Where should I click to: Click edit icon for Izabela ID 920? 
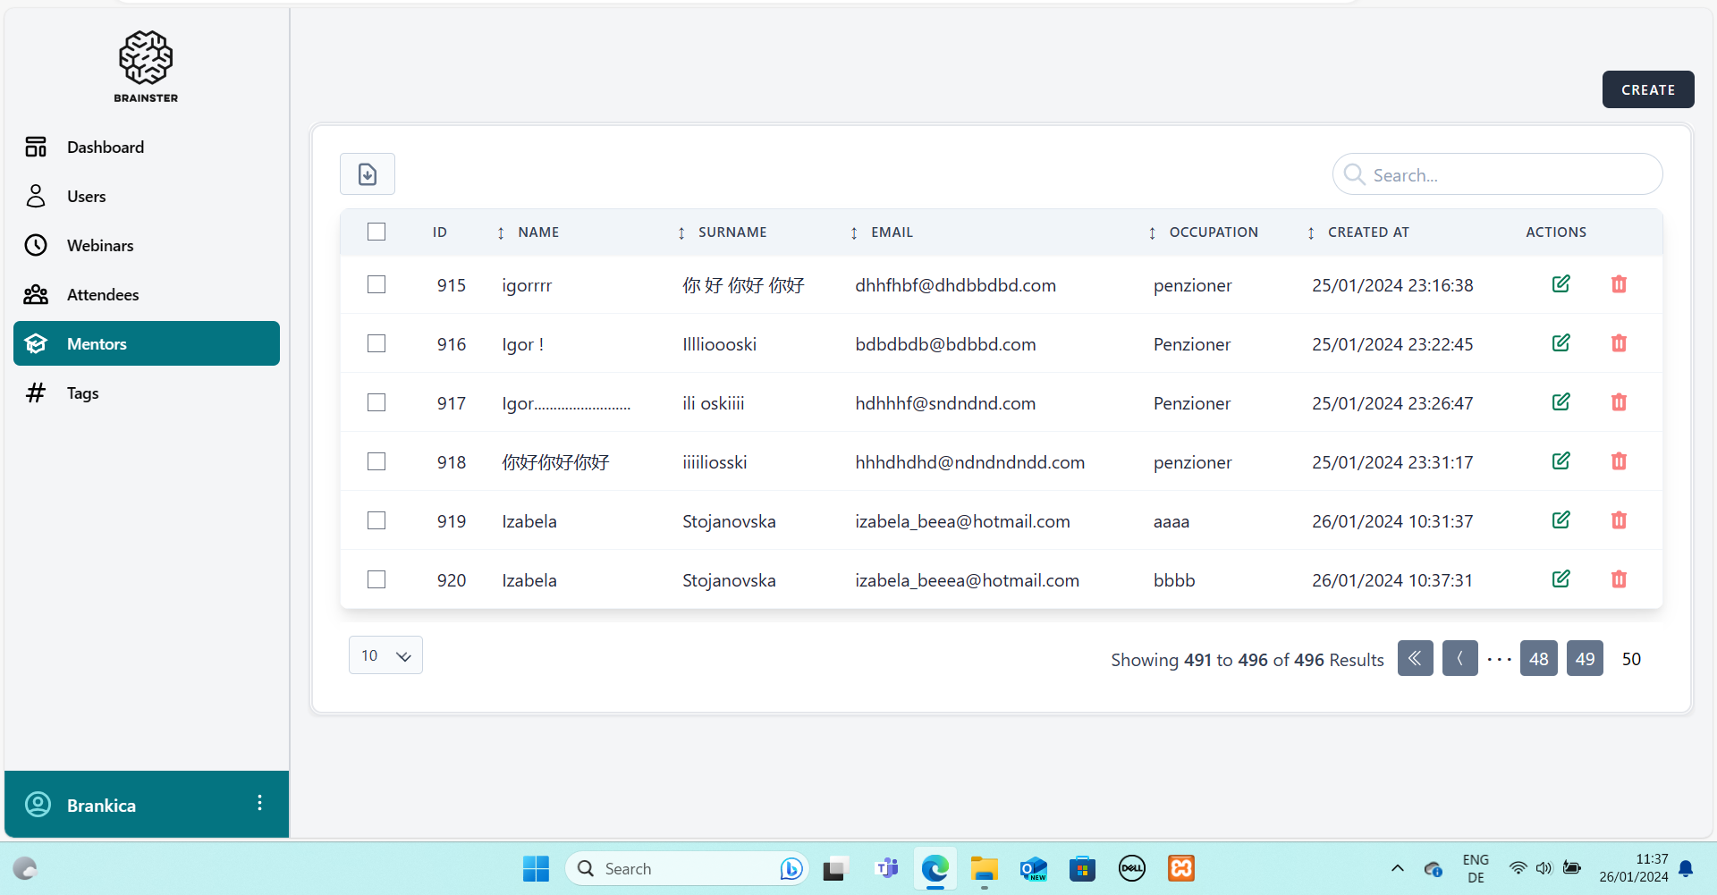[x=1561, y=579]
